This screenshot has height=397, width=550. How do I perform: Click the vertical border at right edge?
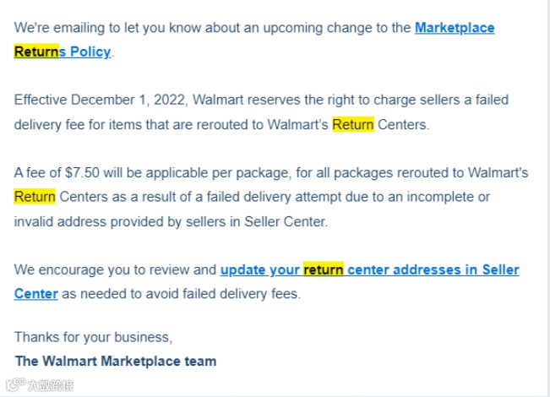point(547,198)
